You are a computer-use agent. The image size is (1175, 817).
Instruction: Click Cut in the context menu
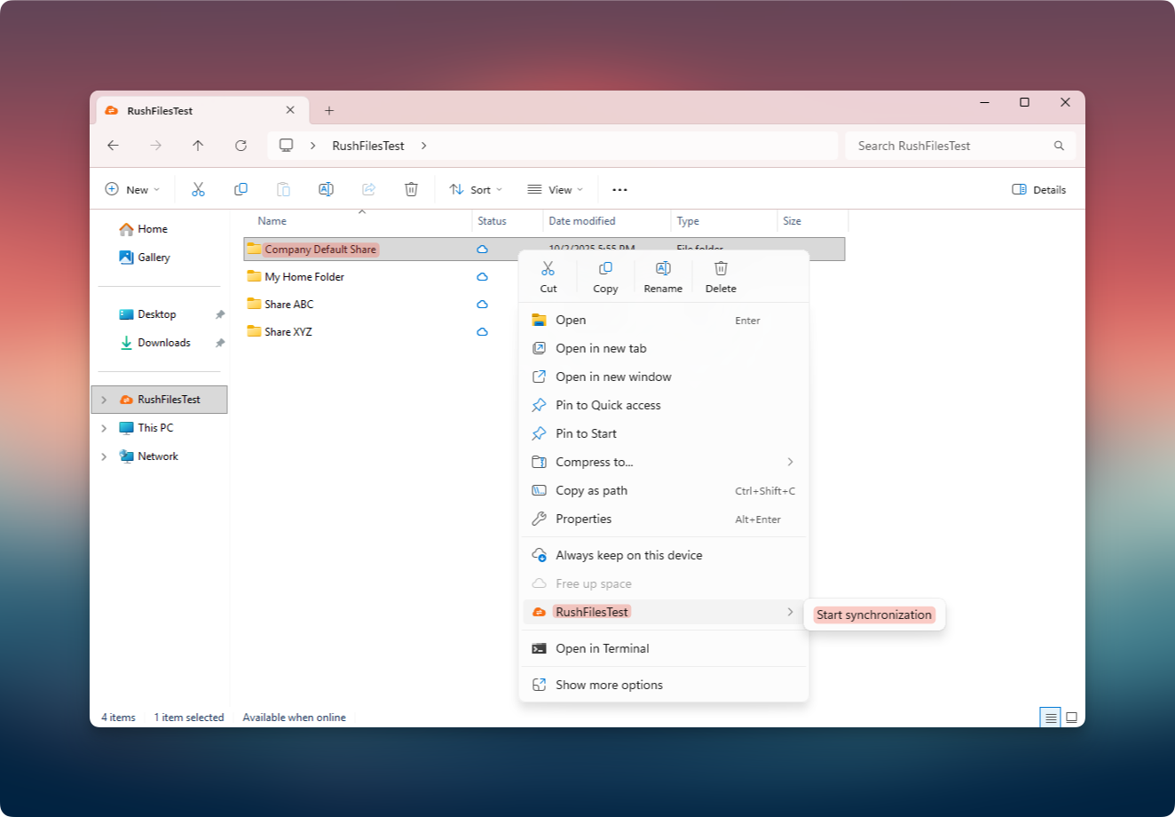point(548,277)
